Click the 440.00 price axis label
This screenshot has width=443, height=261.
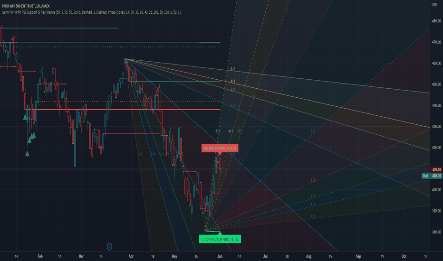tap(436, 105)
